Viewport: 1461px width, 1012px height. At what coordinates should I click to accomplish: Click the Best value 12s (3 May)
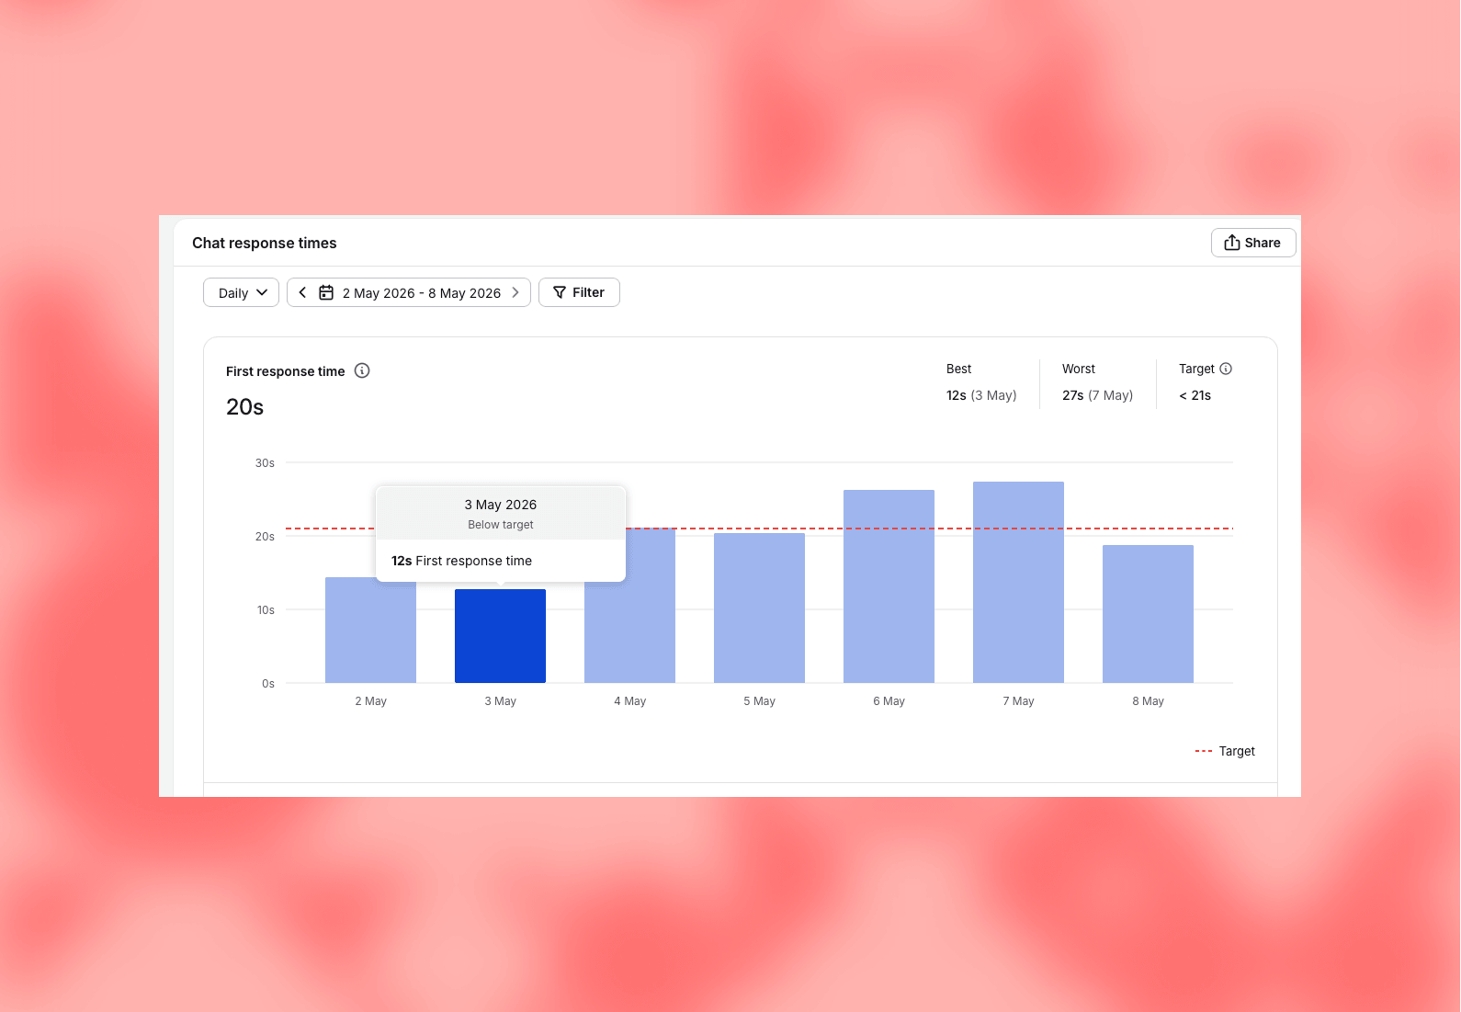[x=981, y=395]
